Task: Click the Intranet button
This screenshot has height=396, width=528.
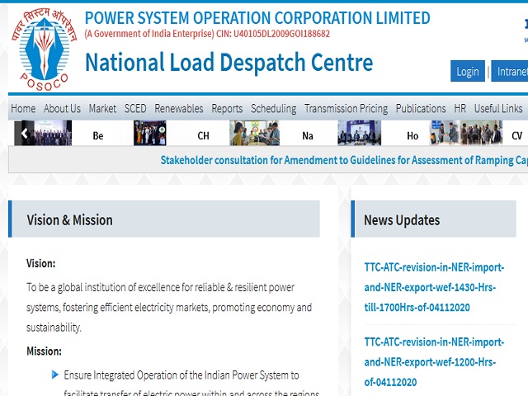Action: pyautogui.click(x=510, y=71)
